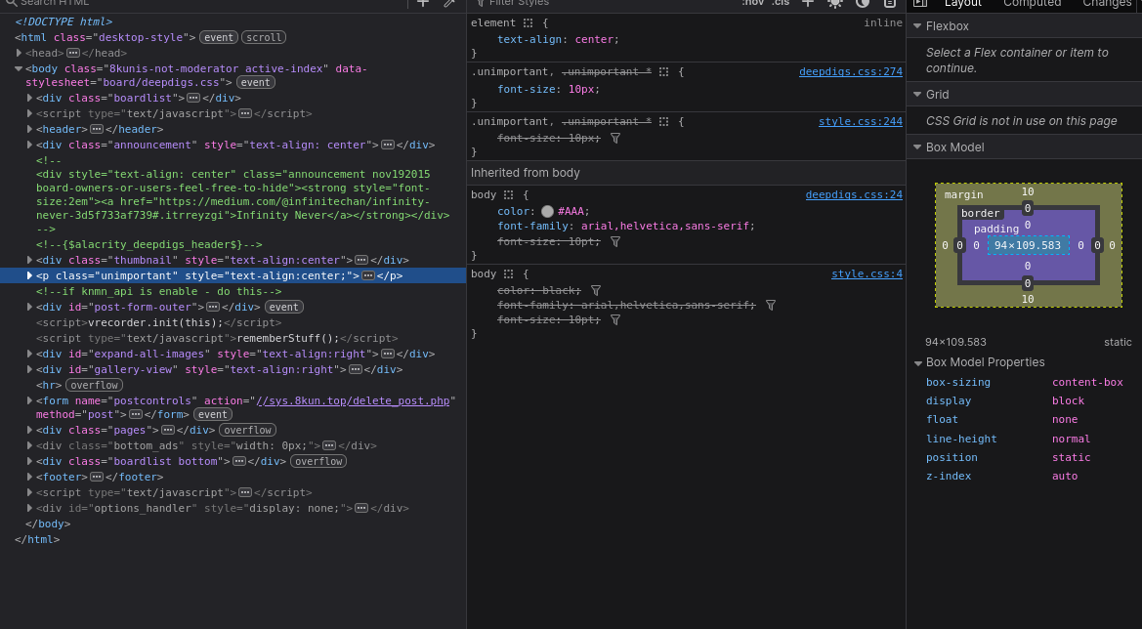Image resolution: width=1142 pixels, height=629 pixels.
Task: Click ellipsis badge in the gallery-view div row
Action: [356, 370]
